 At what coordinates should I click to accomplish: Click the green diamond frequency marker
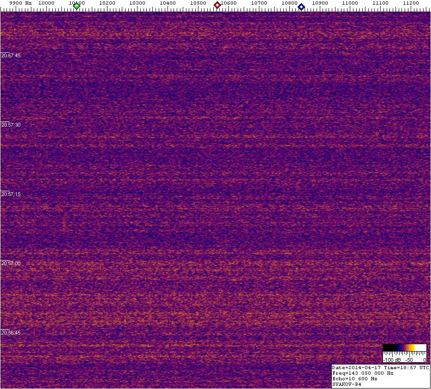pos(77,6)
